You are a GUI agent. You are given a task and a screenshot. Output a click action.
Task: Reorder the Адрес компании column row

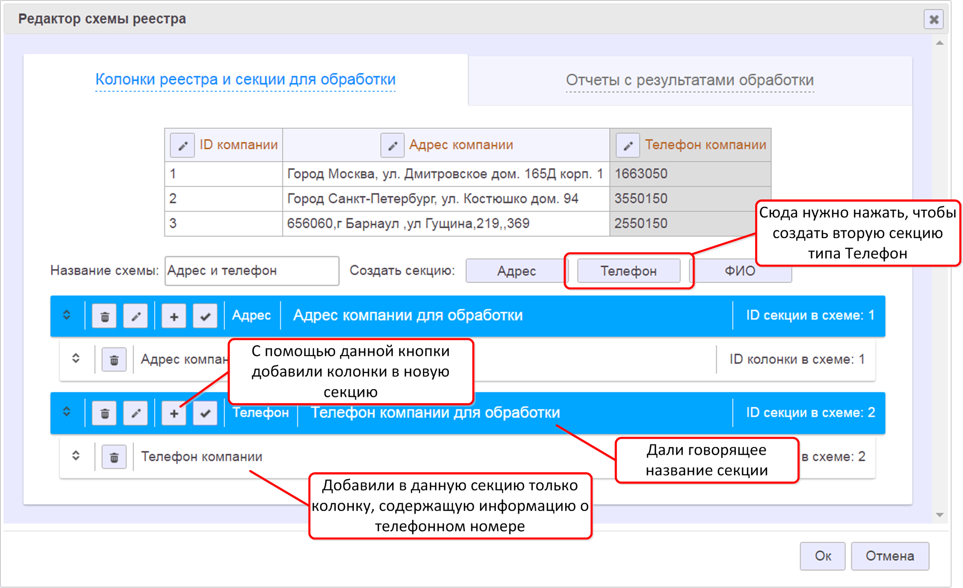76,358
